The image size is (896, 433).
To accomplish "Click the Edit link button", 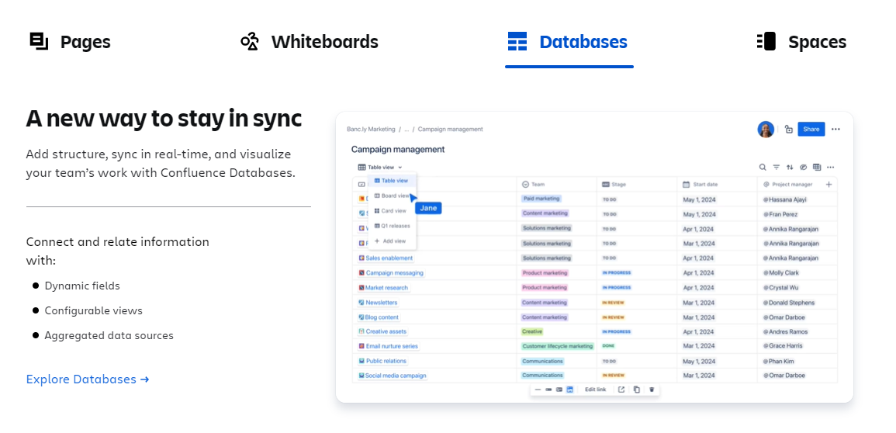I will tap(596, 390).
